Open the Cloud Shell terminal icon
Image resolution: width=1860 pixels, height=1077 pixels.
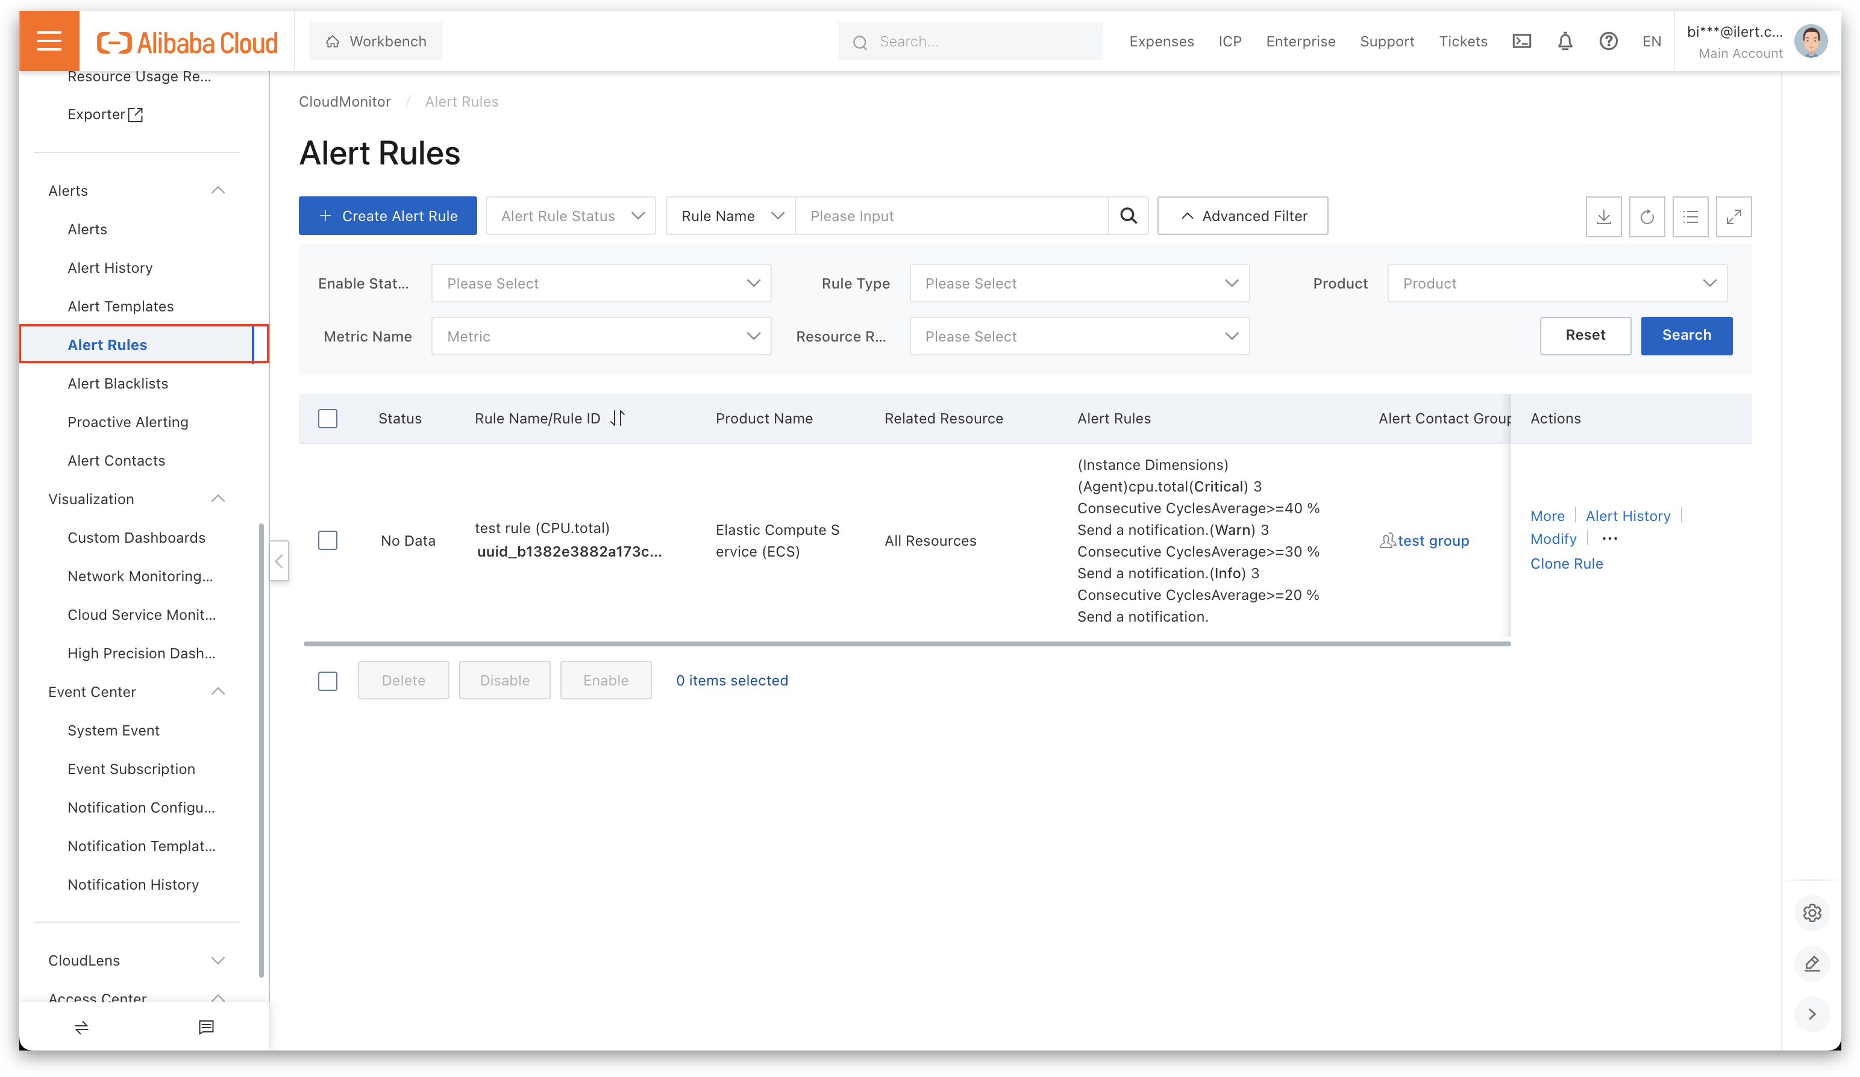1522,42
